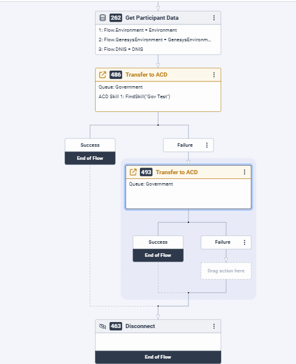This screenshot has width=296, height=364.
Task: Click Flow.DNIS assignment line
Action: pos(121,49)
